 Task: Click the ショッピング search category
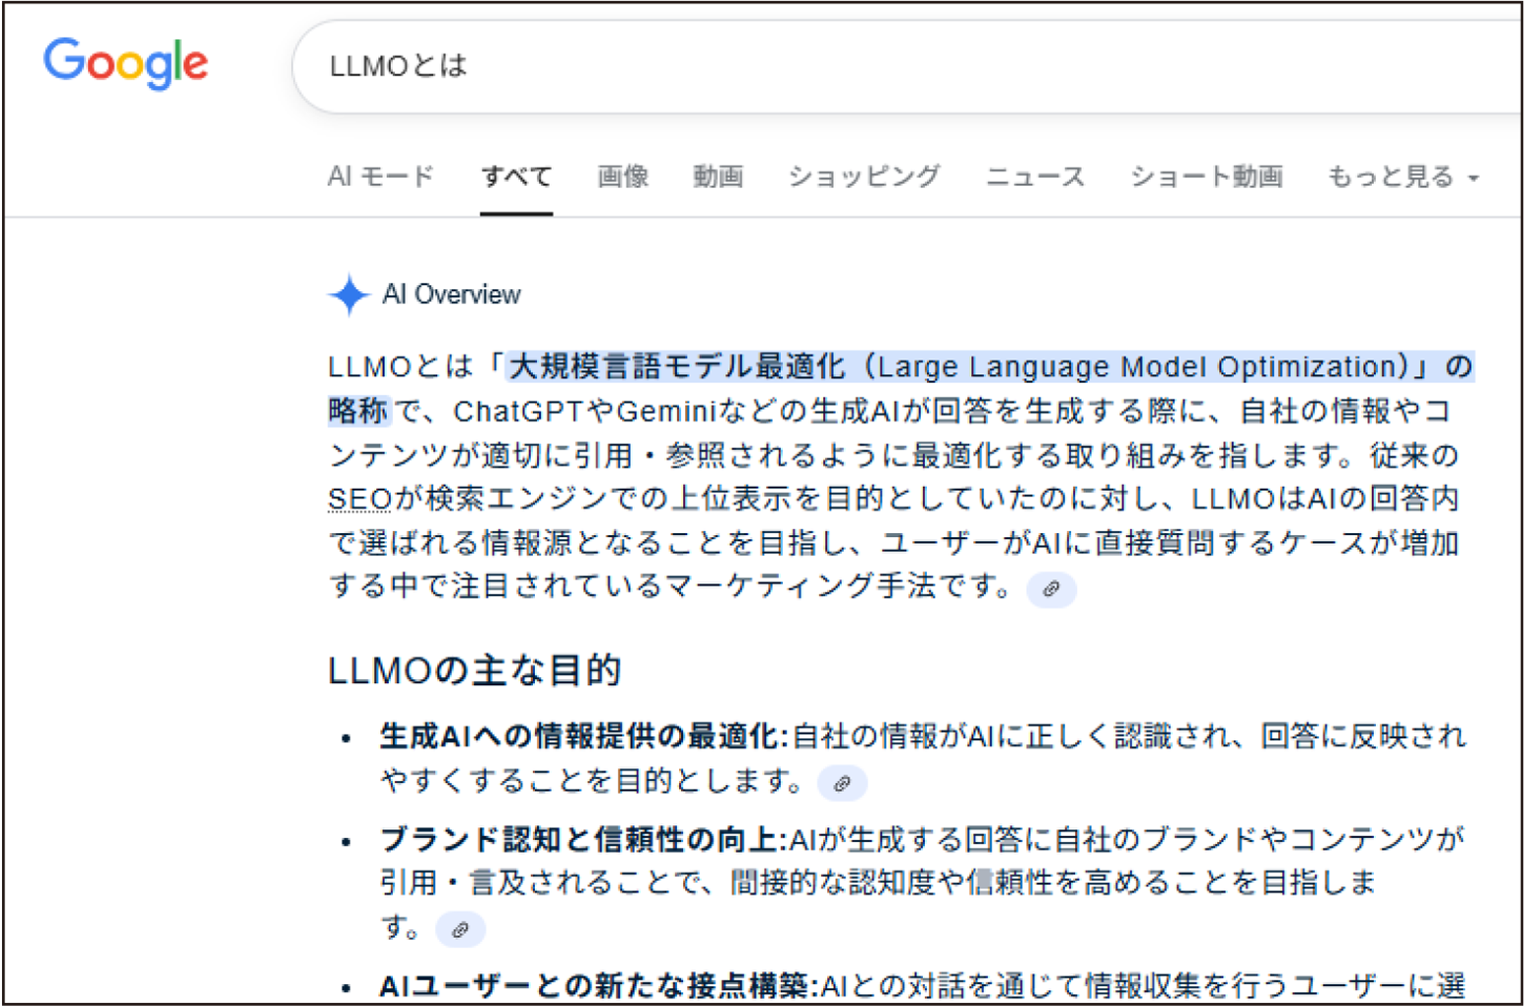click(x=865, y=178)
